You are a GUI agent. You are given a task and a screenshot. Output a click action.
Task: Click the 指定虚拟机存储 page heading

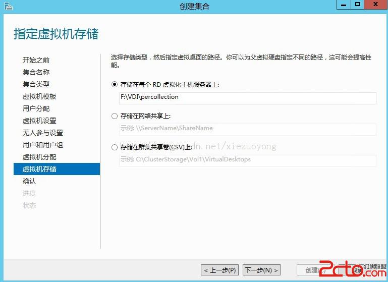coord(56,34)
